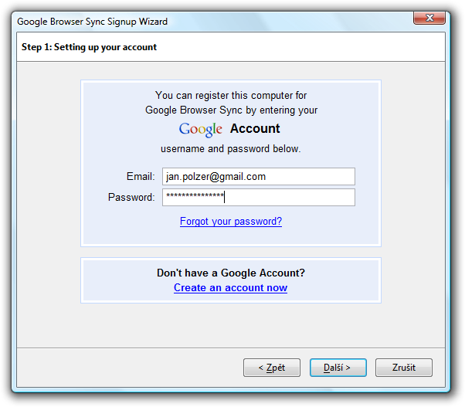Click the 'Password:' field label
465x407 pixels.
131,197
